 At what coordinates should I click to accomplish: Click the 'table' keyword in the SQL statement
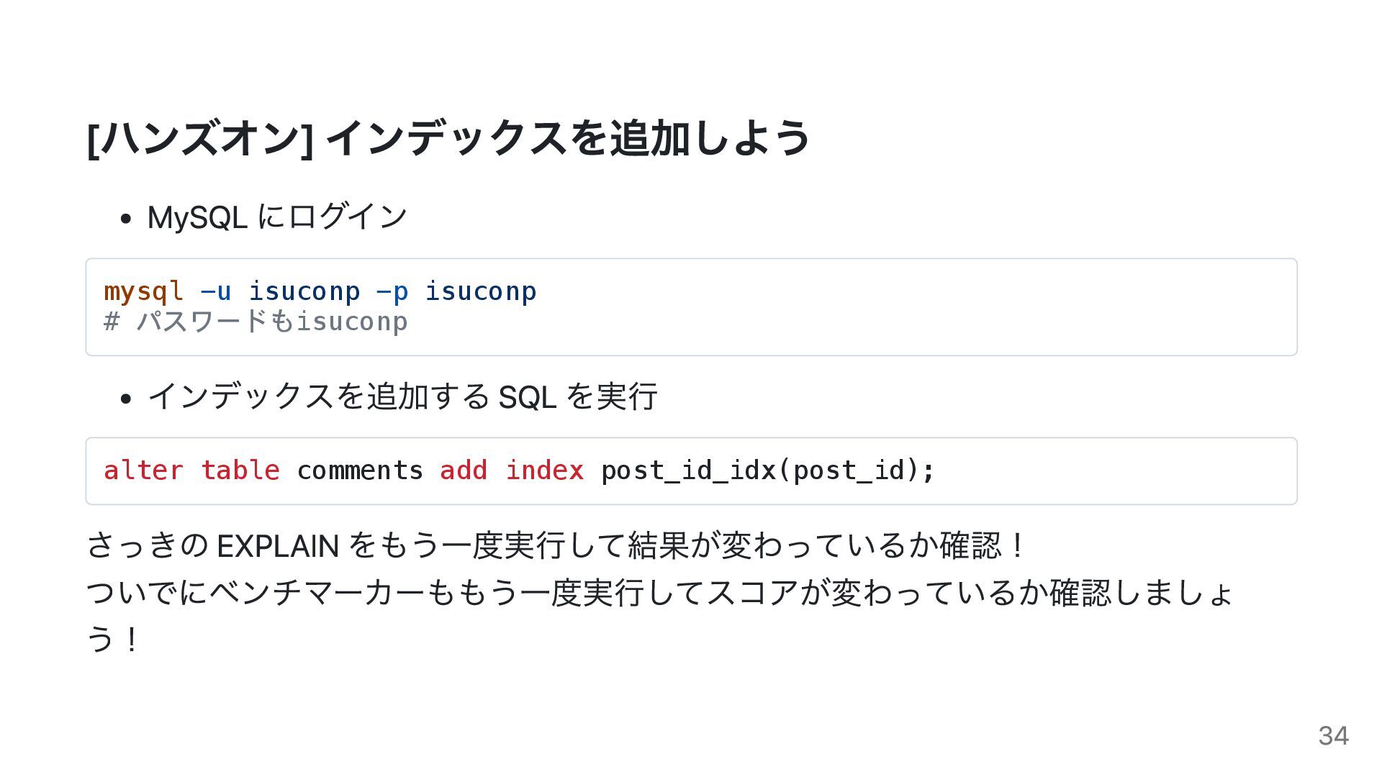point(240,471)
